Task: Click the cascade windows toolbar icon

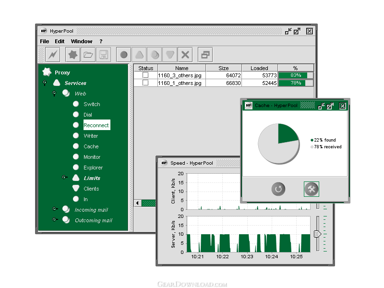Action: pyautogui.click(x=205, y=55)
